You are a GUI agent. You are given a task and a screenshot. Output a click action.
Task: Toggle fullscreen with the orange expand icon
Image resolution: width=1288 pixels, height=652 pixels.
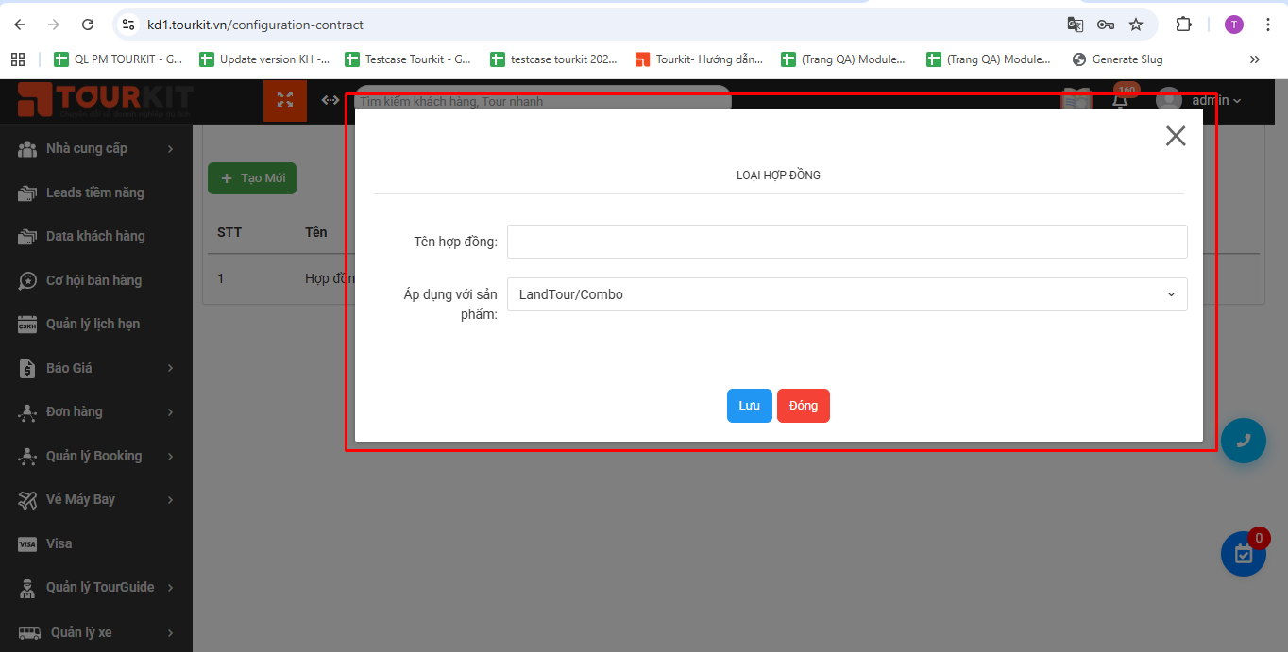[285, 101]
